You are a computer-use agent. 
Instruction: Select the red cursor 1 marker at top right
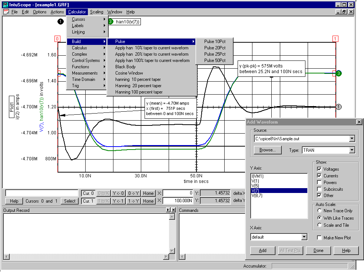(335, 39)
